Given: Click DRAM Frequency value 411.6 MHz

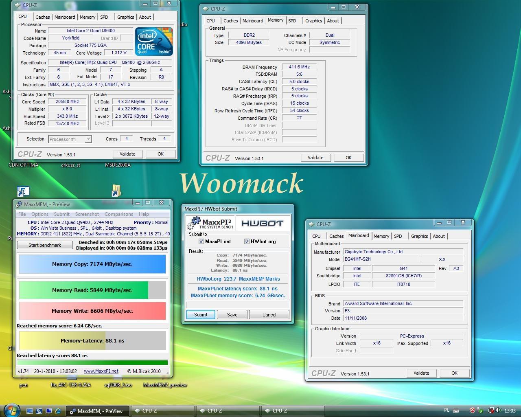Looking at the screenshot, I should coord(299,67).
